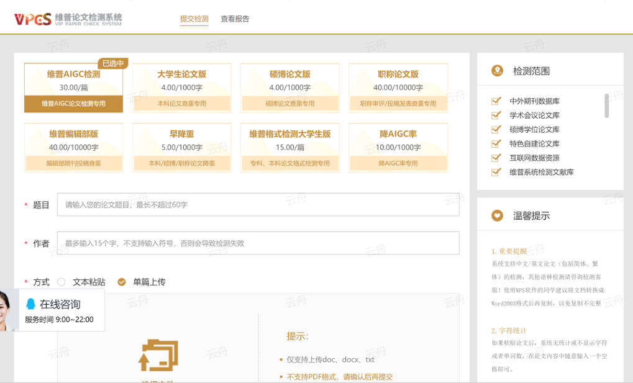This screenshot has height=383, width=633.
Task: Open the 查看报告 tab
Action: [235, 19]
